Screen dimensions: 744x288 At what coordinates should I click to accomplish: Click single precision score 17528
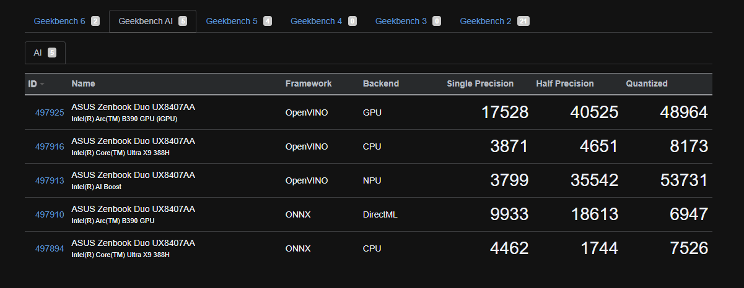504,112
